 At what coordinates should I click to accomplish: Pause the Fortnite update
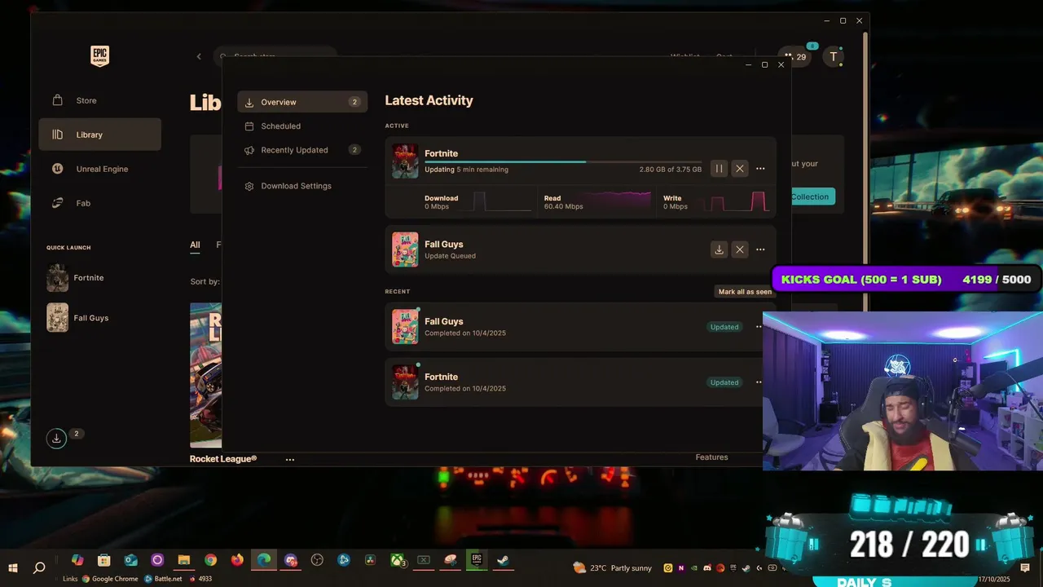719,169
